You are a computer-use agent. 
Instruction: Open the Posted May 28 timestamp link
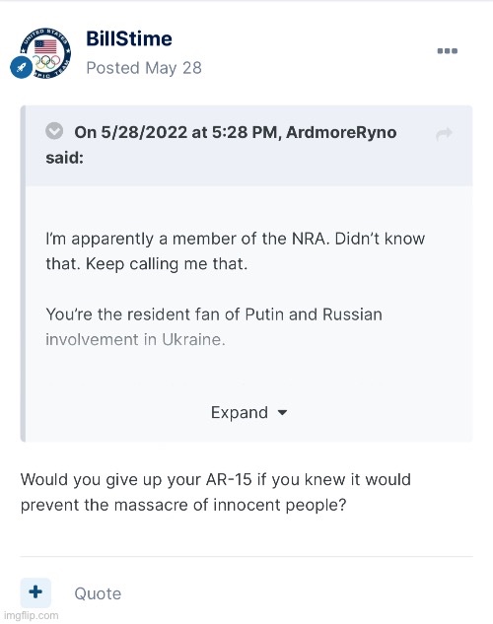144,68
